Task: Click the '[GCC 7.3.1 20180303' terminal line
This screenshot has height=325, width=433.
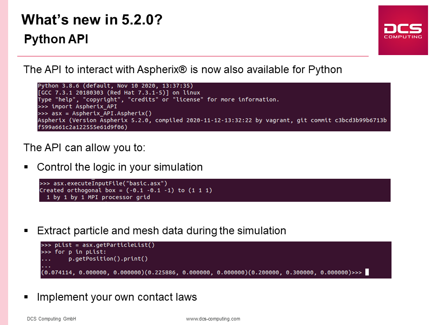Action: tap(119, 93)
